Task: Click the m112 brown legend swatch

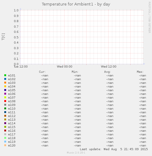Action: pos(5,116)
